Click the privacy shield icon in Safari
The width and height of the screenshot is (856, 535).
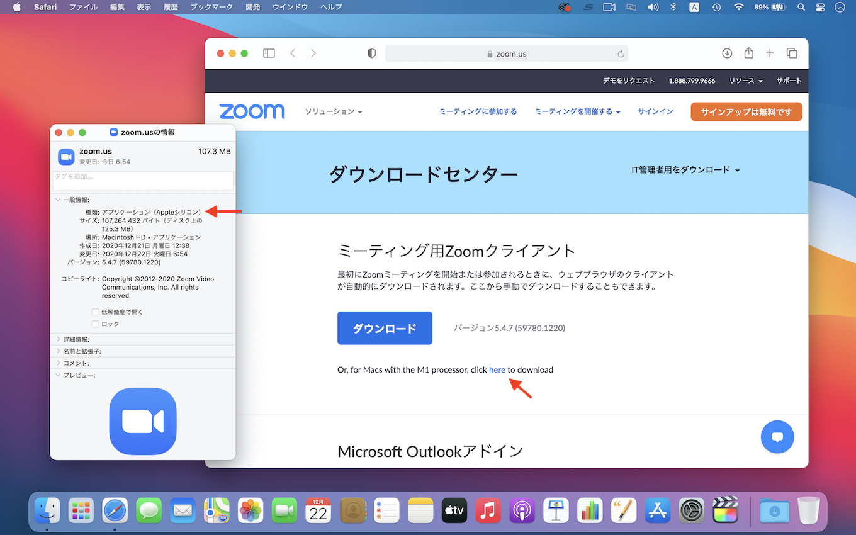point(371,53)
